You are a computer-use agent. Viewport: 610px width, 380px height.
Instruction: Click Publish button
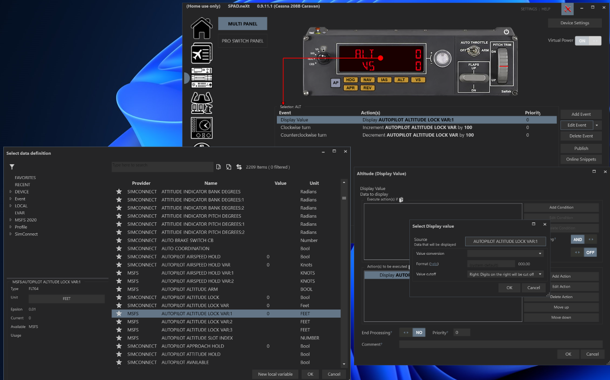click(x=581, y=149)
